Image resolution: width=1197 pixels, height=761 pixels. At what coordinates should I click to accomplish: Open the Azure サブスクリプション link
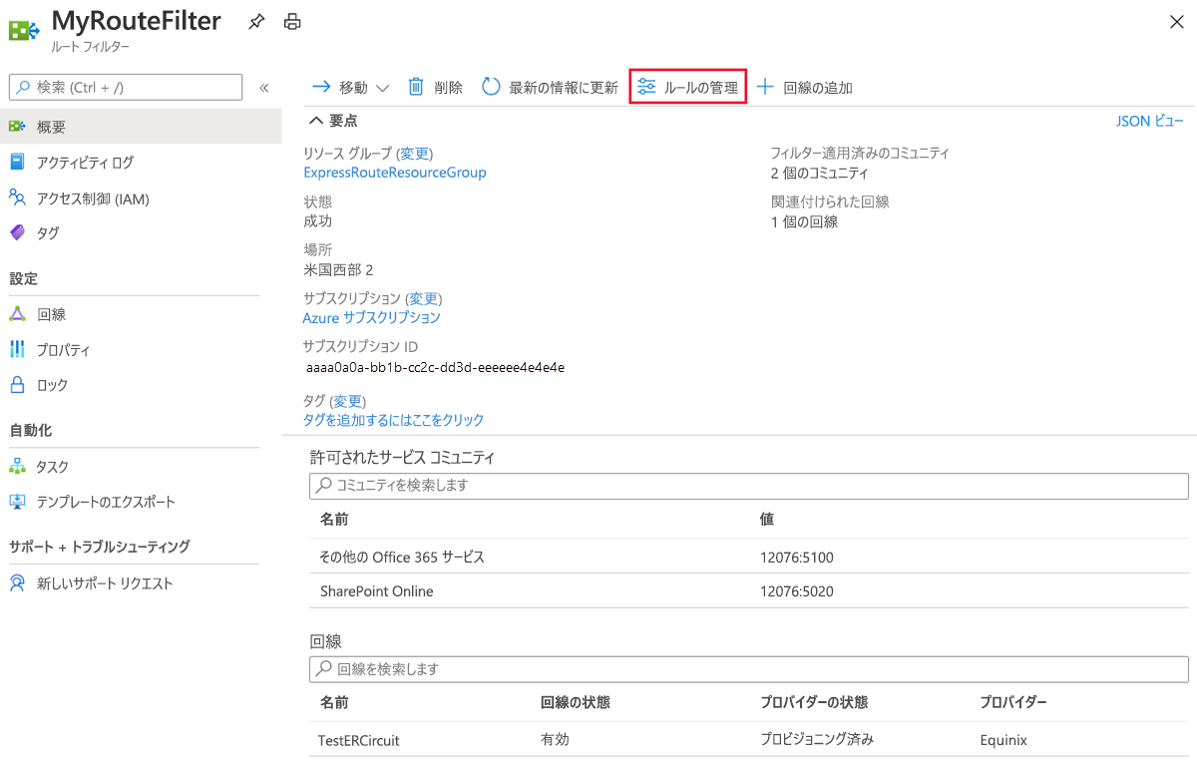[372, 317]
